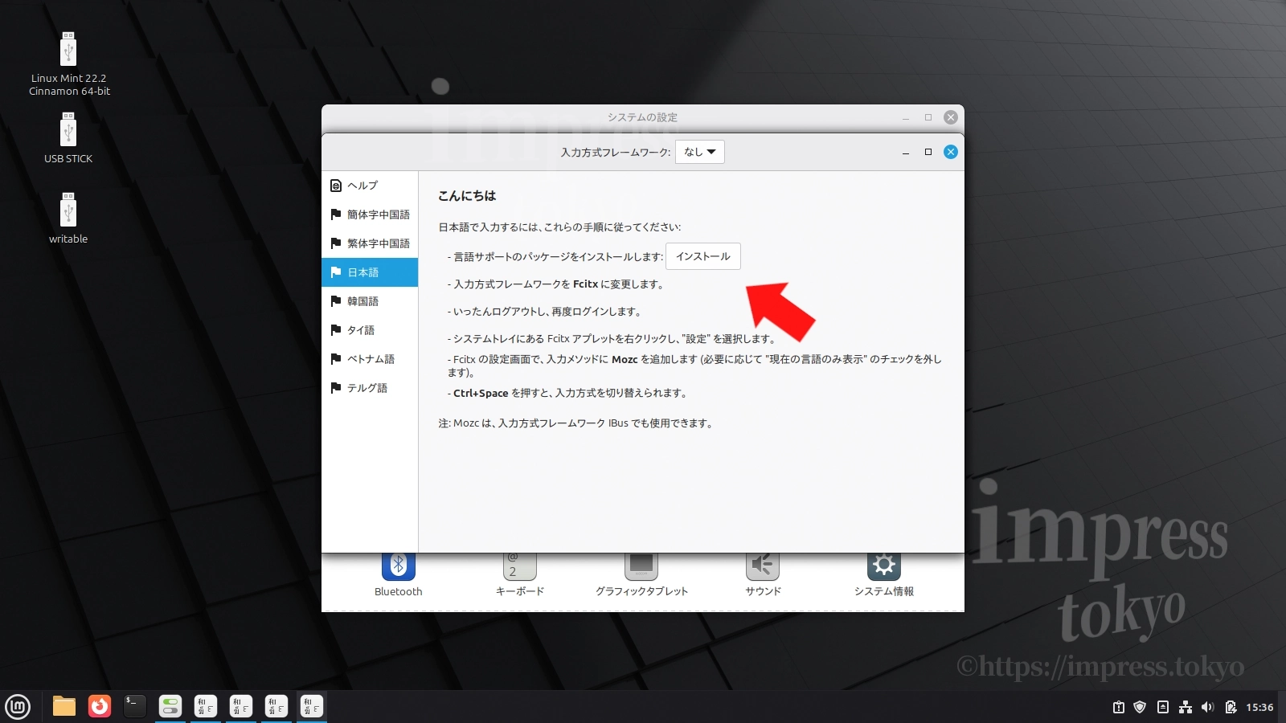Open グラフィックタブレット in the システムの設定 window
1286x723 pixels.
point(641,574)
